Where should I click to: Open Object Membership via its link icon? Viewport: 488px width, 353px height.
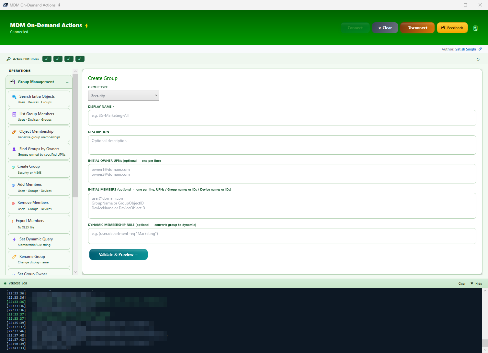(x=14, y=131)
